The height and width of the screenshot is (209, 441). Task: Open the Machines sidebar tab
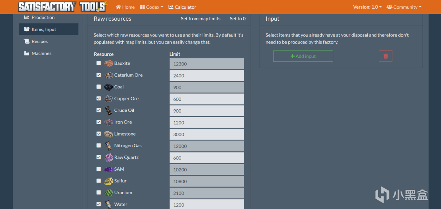pos(41,53)
